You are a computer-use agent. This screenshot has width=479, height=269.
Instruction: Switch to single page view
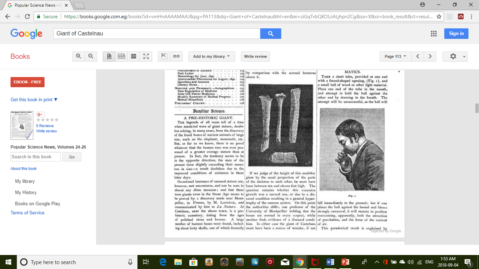click(x=109, y=56)
